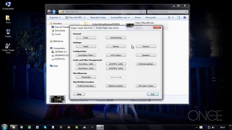The width and height of the screenshot is (232, 130).
Task: Click the change view icon in Explorer
Action: pos(169,17)
